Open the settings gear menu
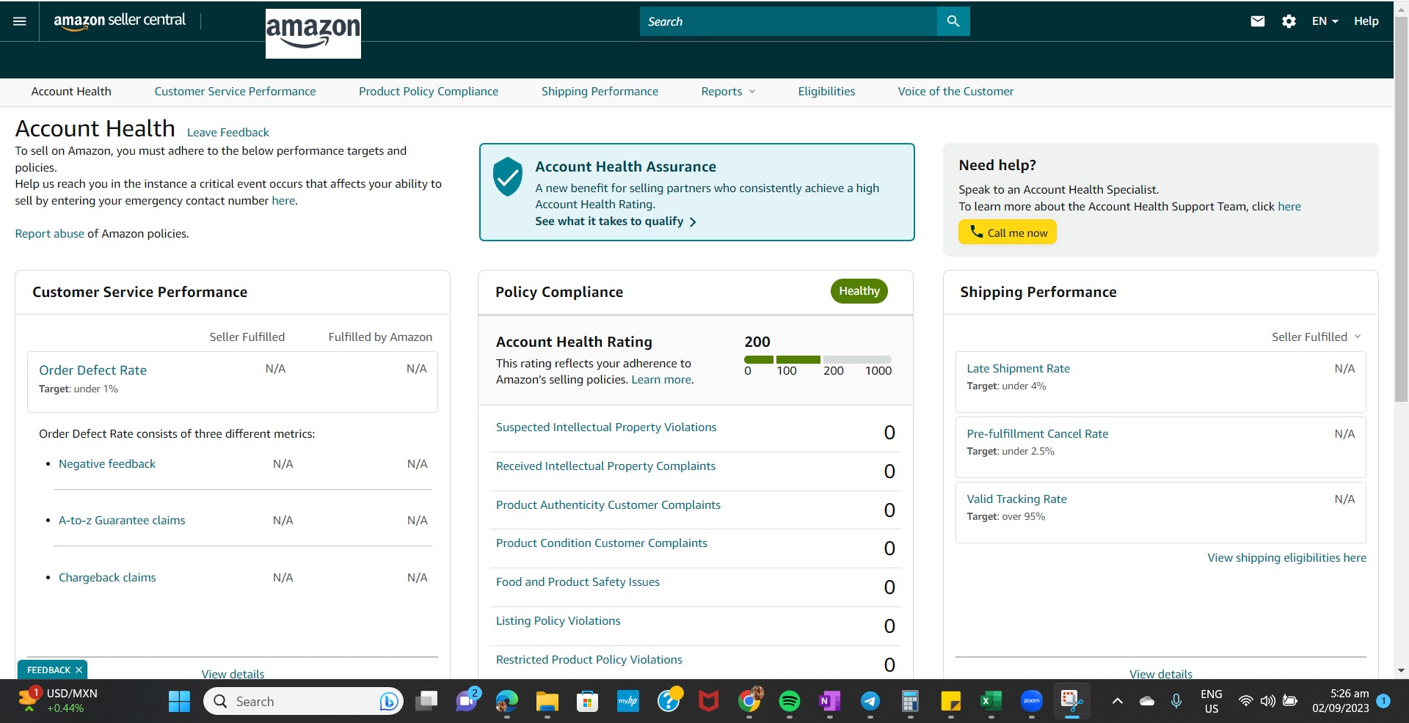 coord(1289,21)
